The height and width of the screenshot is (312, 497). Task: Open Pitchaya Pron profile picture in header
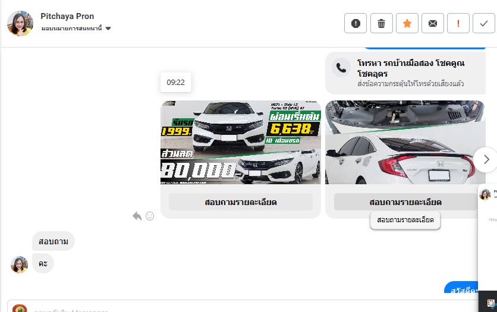(20, 23)
